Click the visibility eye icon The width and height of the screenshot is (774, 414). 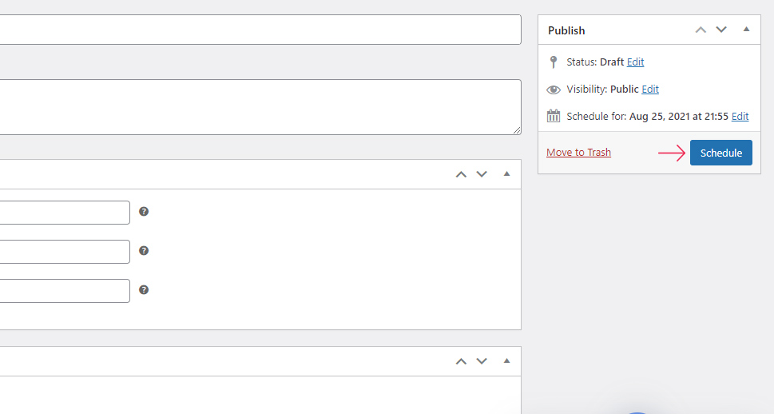coord(554,90)
